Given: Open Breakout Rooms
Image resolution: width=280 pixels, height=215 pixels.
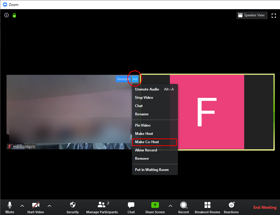Looking at the screenshot, I should (x=207, y=207).
